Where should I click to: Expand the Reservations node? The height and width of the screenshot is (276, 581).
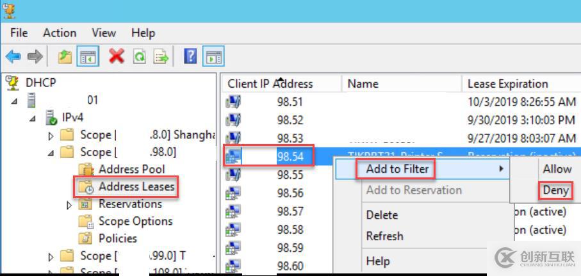point(69,205)
